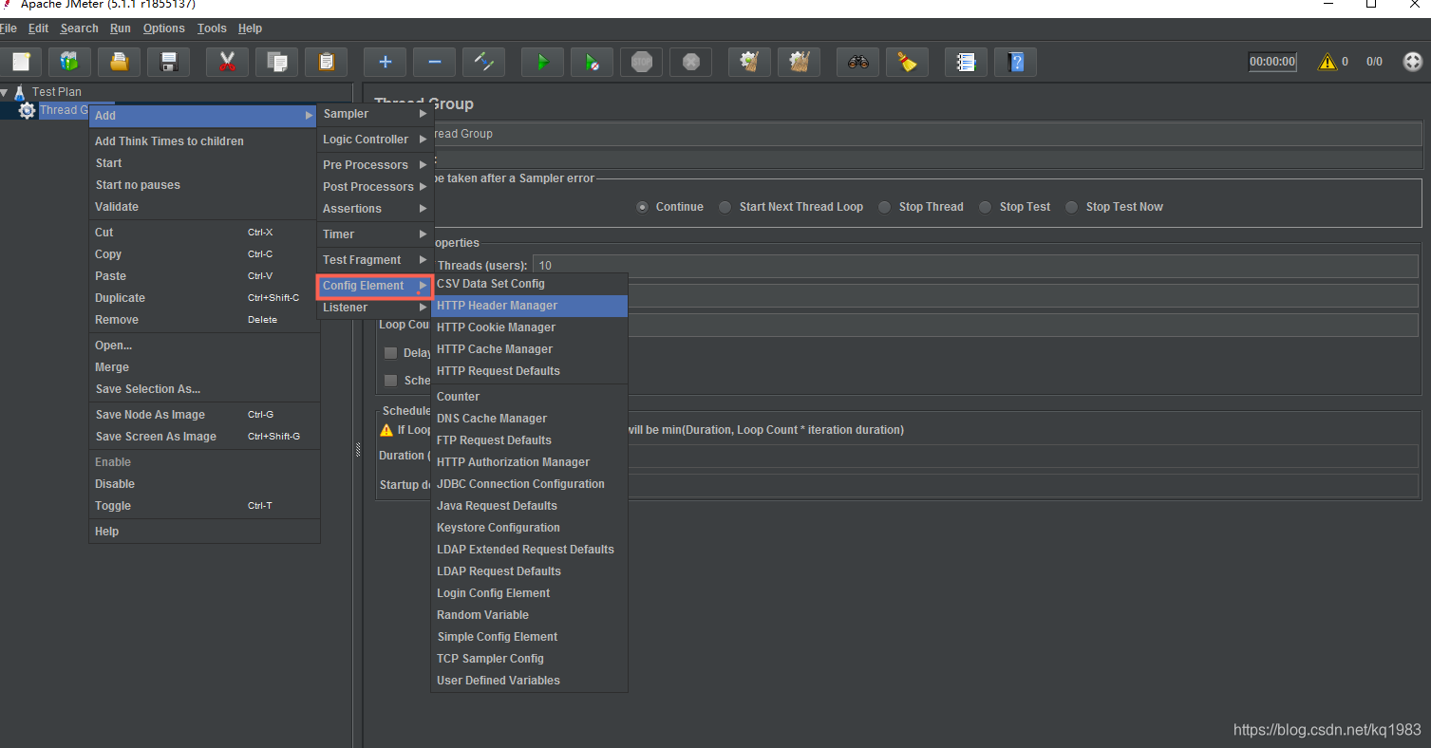
Task: Select the Stop Test radio button
Action: tap(985, 207)
